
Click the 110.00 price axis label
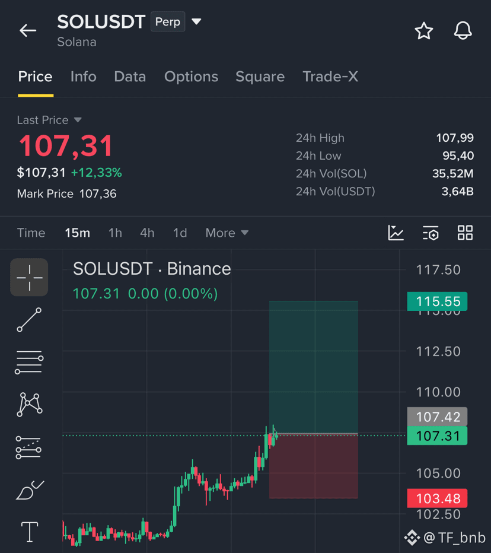[x=438, y=392]
